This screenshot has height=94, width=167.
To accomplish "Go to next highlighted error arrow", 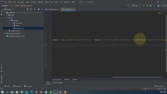I will 165,13.
